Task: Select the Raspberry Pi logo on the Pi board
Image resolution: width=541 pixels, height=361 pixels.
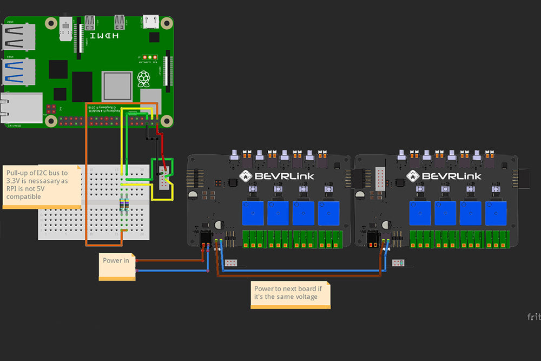Action: (143, 78)
